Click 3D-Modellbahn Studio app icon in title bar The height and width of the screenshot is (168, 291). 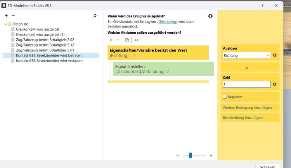(4, 5)
